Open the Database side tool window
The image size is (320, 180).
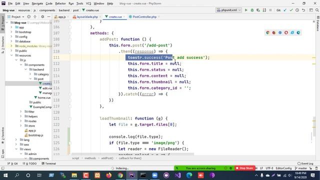[318, 24]
